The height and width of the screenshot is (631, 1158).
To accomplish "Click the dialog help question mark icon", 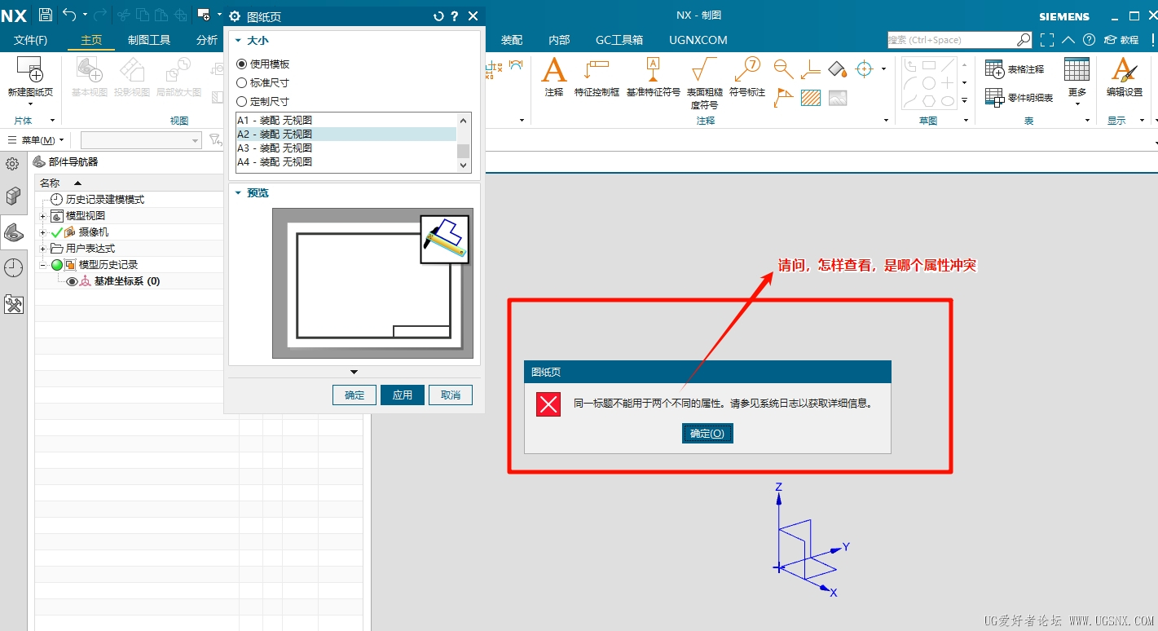I will [455, 16].
